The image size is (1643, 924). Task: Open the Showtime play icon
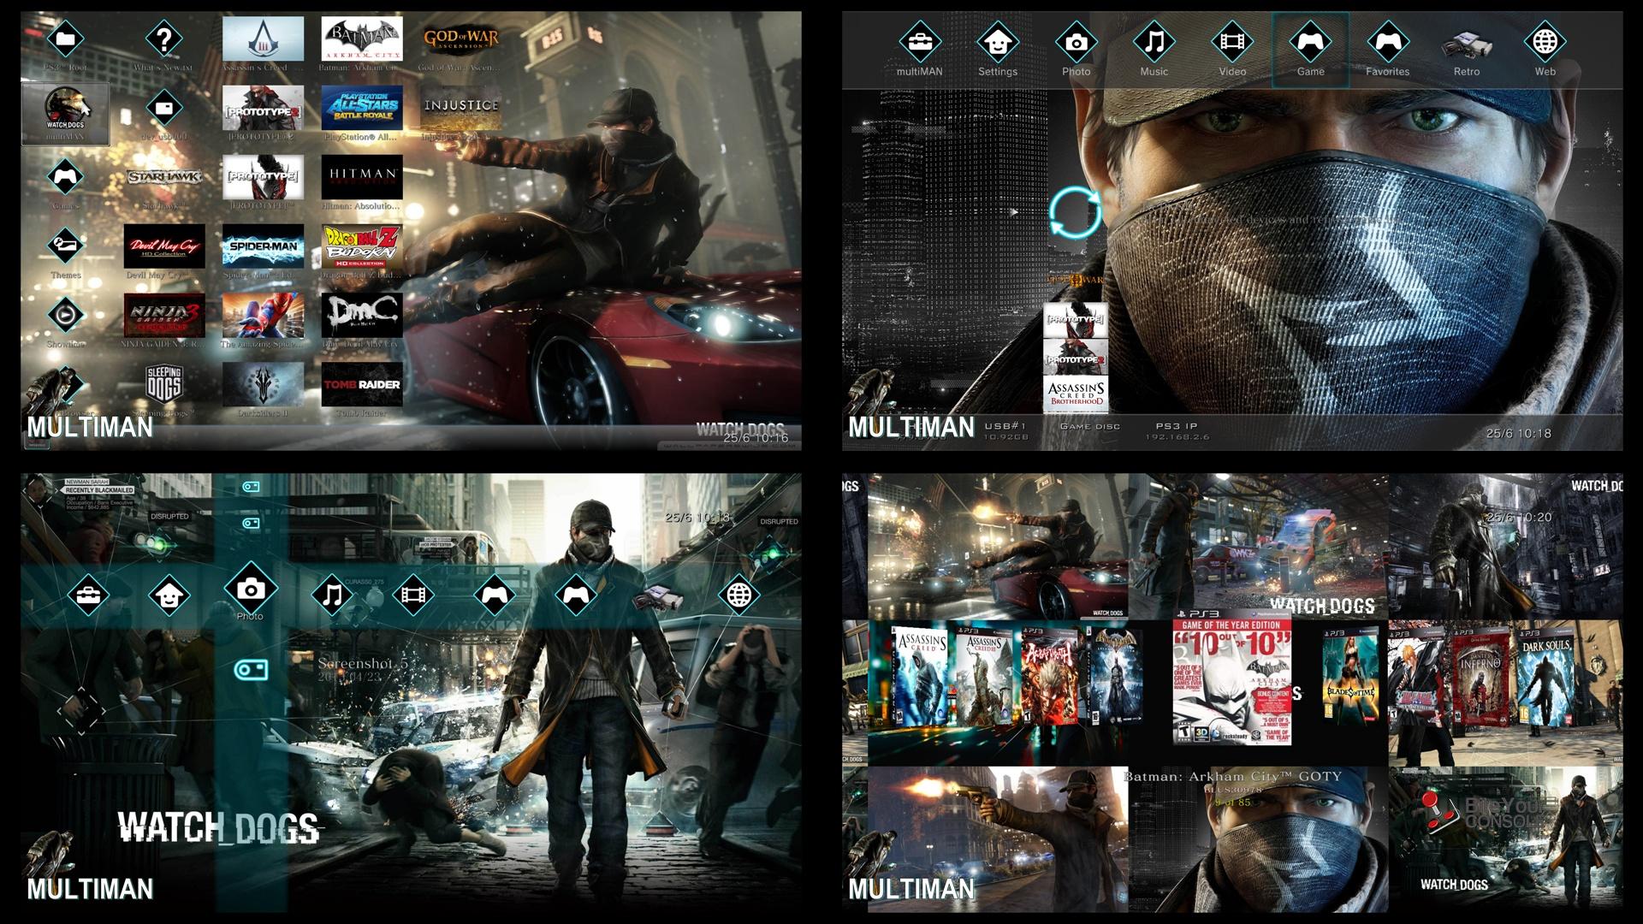coord(65,315)
